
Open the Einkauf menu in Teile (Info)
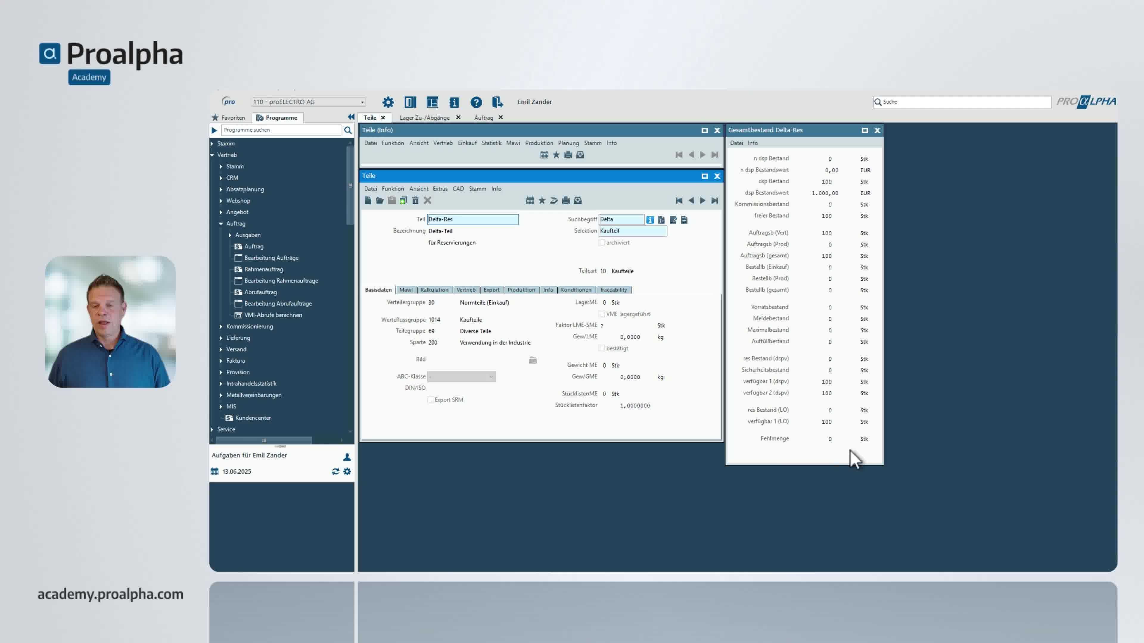[467, 143]
